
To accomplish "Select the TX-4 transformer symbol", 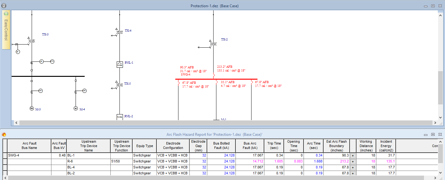I will [x=119, y=32].
